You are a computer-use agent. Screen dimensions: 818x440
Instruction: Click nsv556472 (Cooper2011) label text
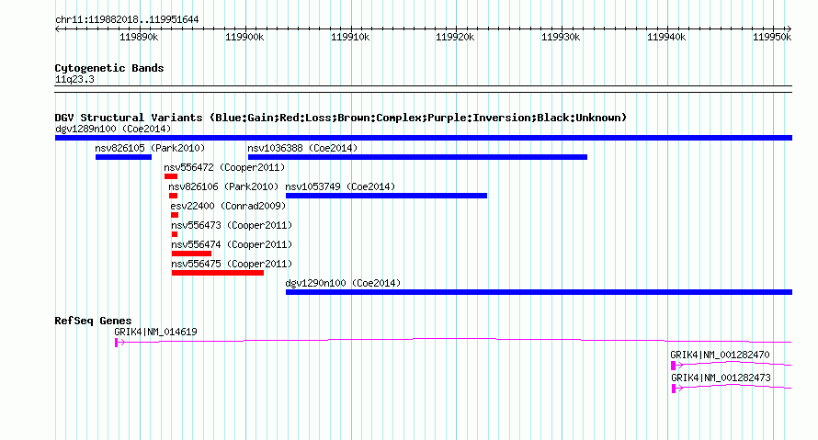[225, 167]
